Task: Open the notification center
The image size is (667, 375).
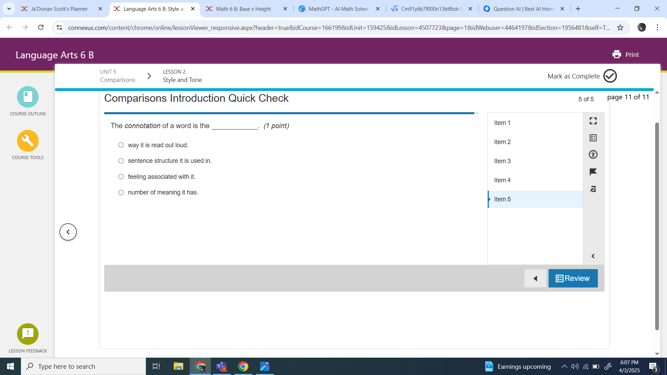Action: [x=653, y=366]
